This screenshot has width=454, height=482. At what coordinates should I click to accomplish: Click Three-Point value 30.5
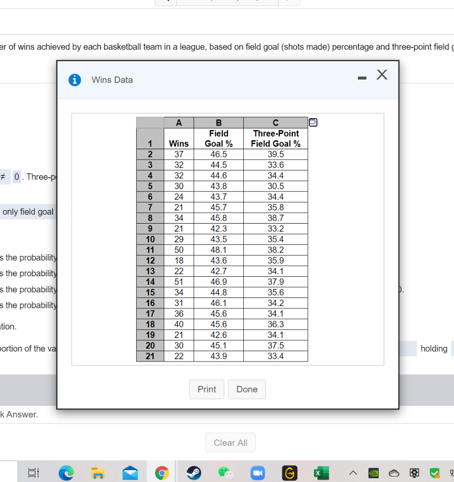coord(275,186)
